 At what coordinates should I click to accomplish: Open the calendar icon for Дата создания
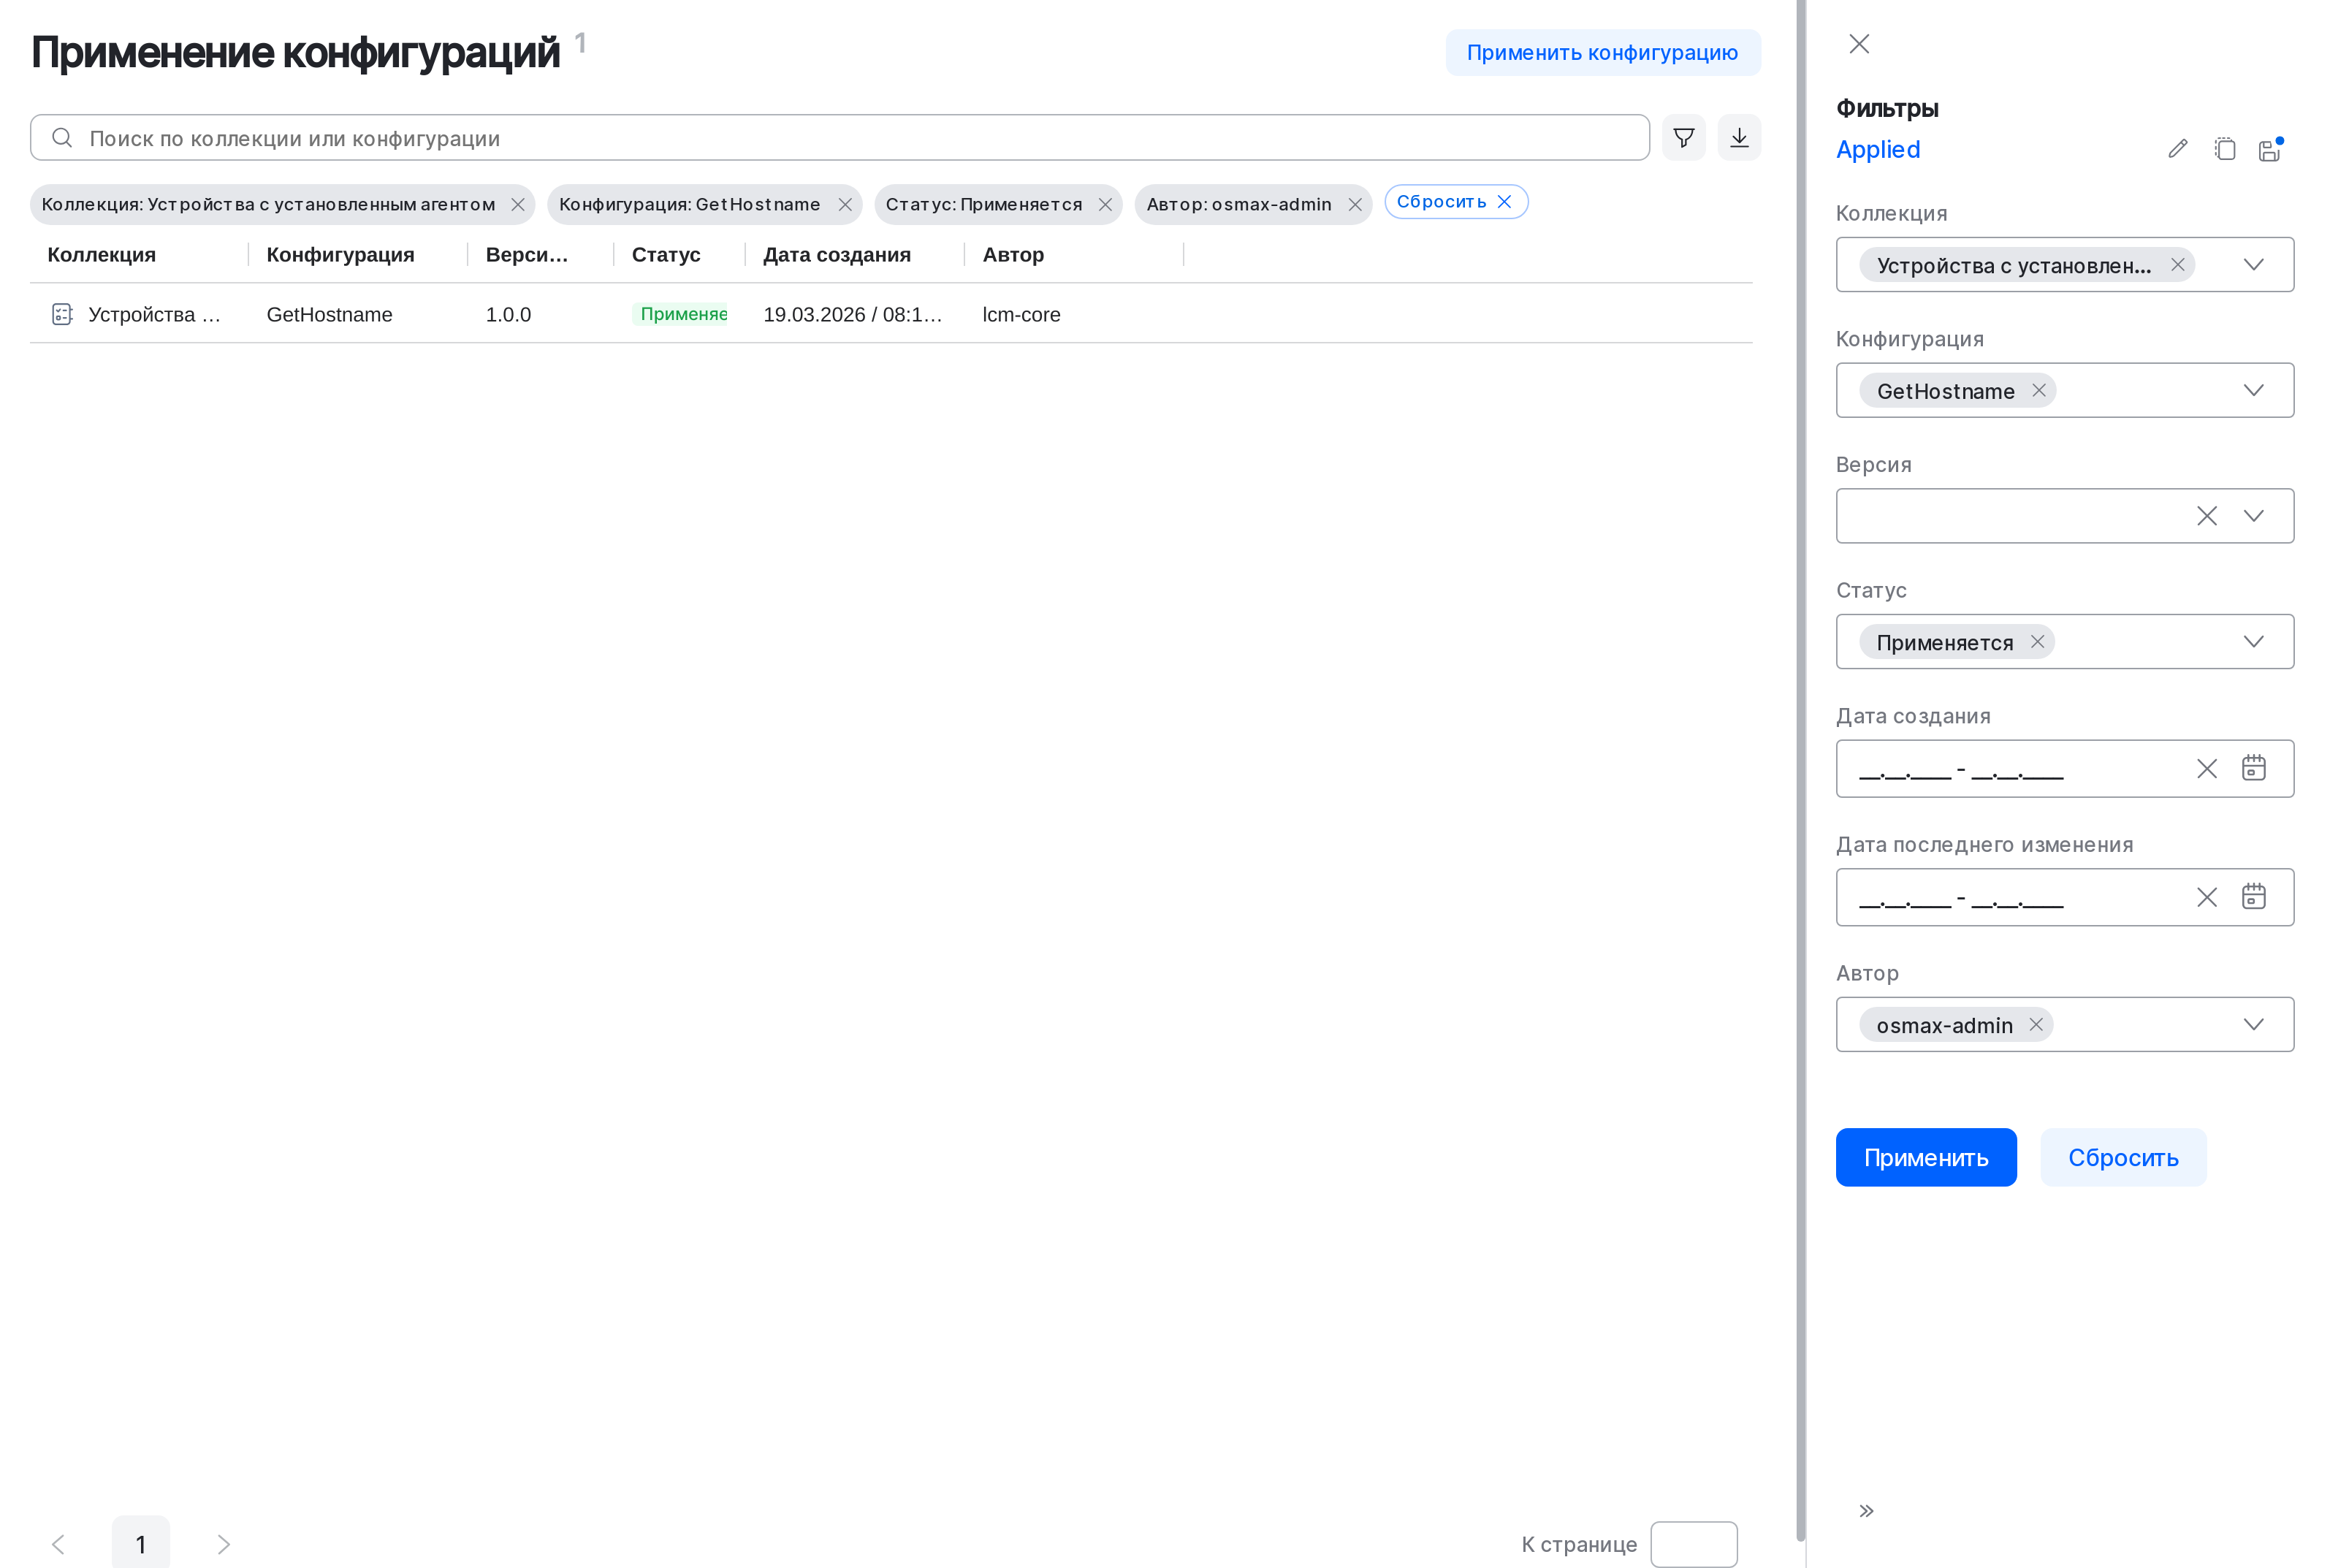click(x=2253, y=768)
